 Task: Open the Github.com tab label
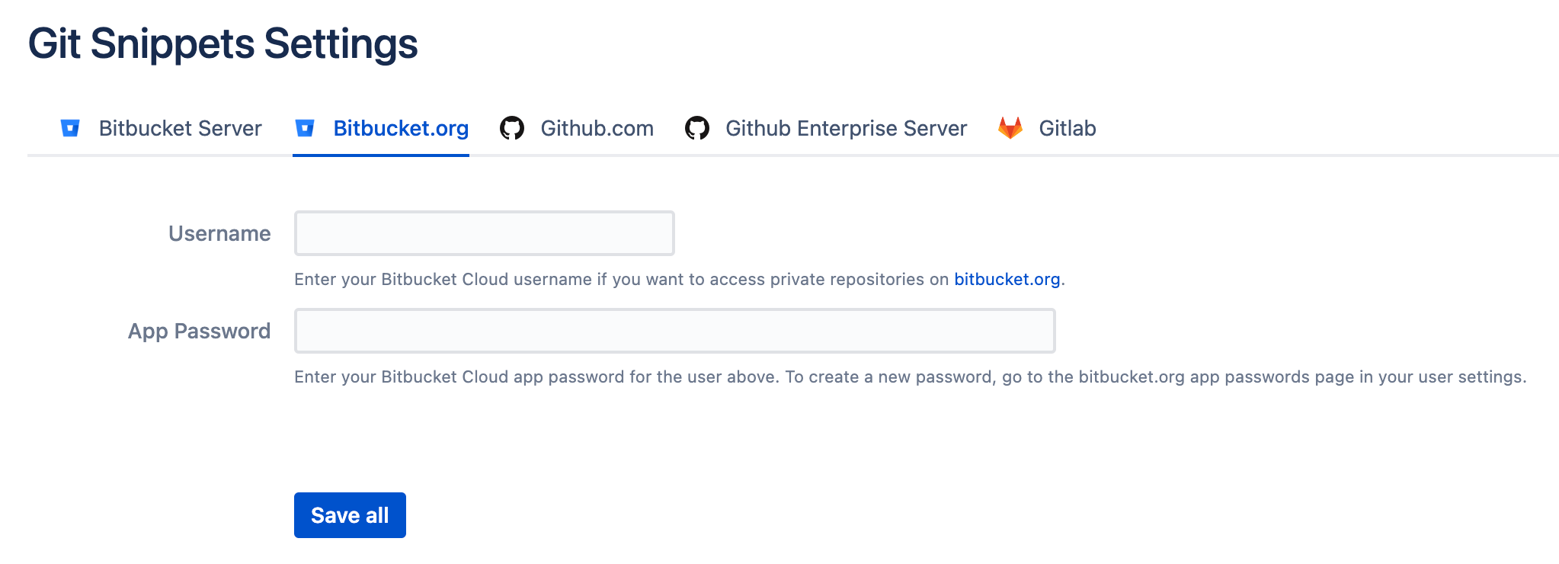597,128
